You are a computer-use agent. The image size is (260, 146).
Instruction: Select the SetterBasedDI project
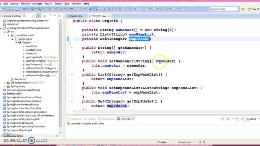point(14,94)
